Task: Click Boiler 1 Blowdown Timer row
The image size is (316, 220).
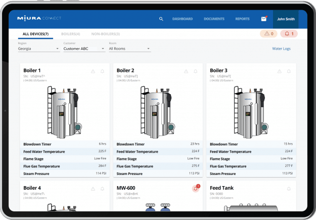Action: (x=65, y=144)
